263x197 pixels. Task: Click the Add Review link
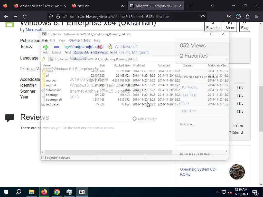145,119
